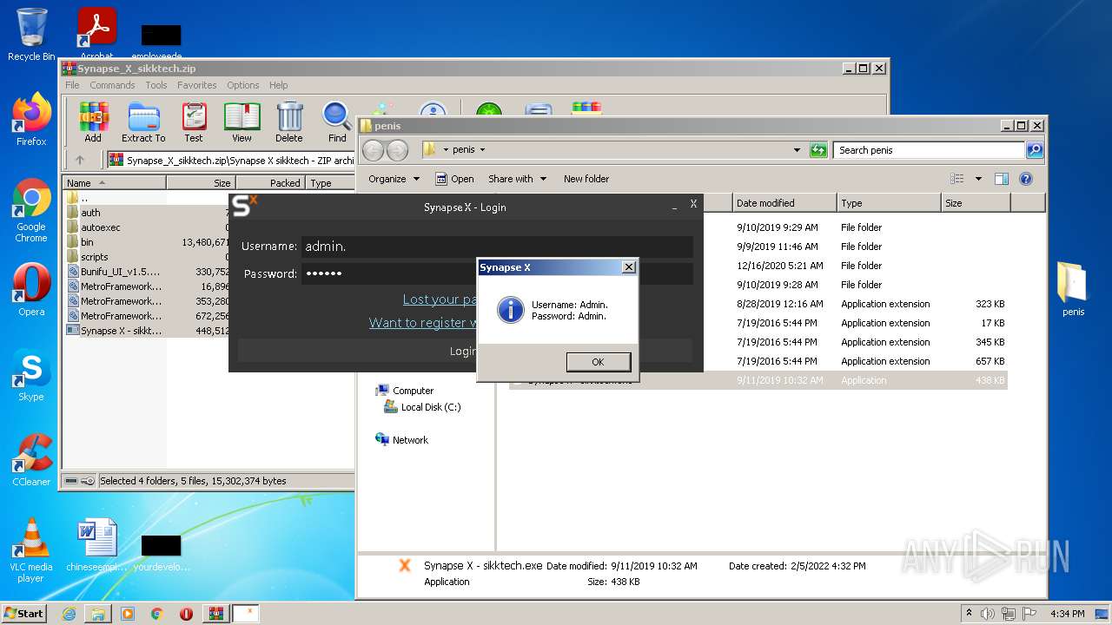Image resolution: width=1112 pixels, height=625 pixels.
Task: Open Help menu in WinRAR
Action: point(278,85)
